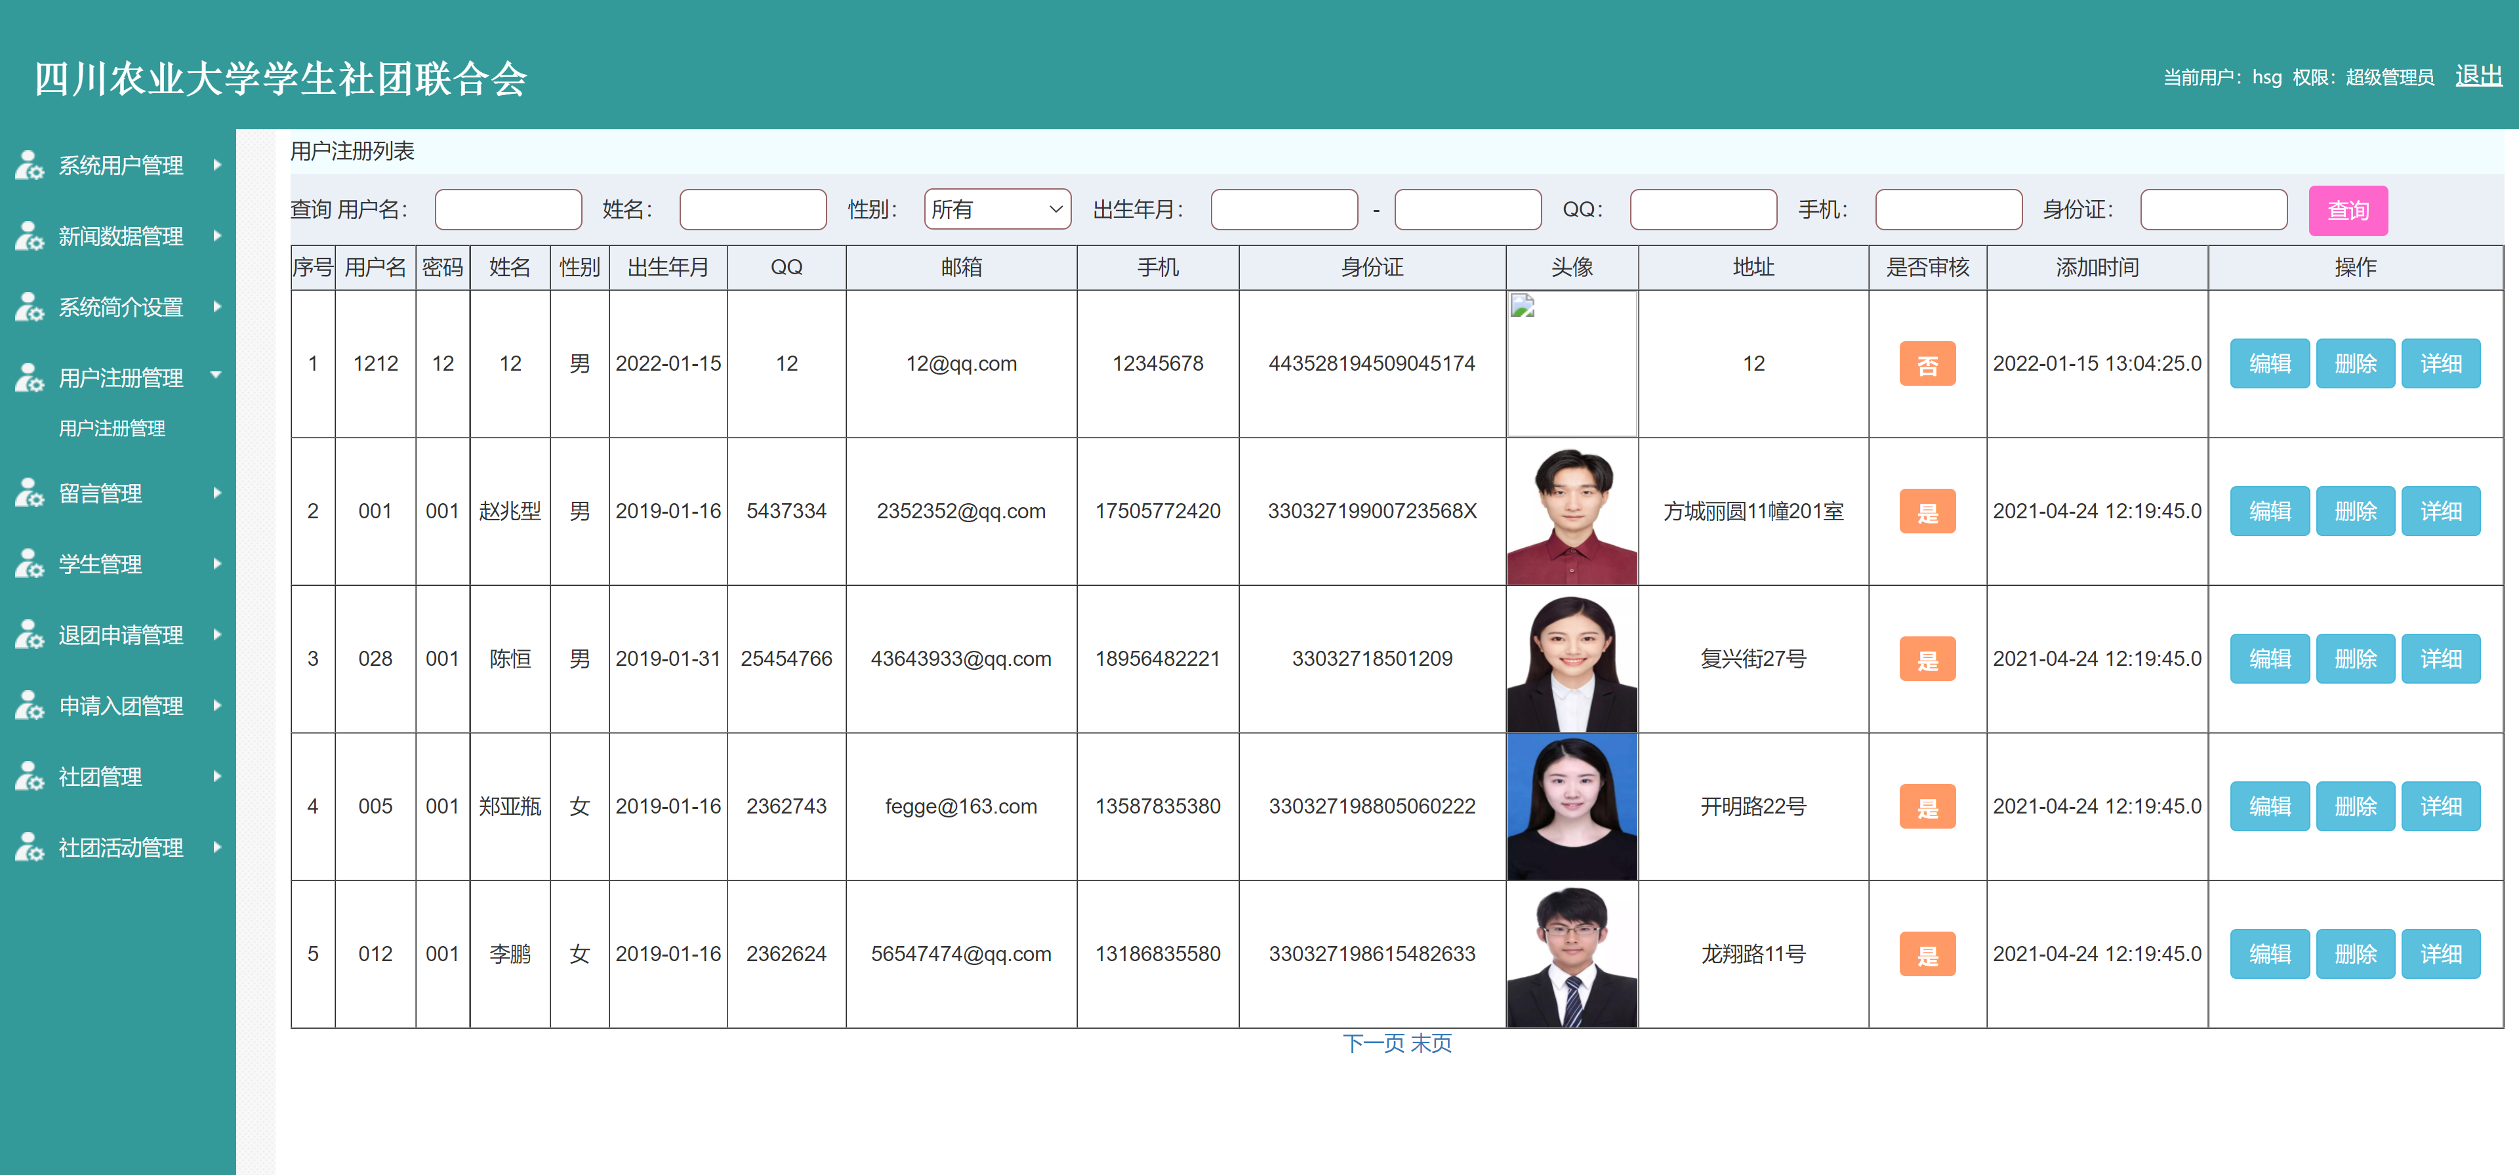Expand the 申请入团管理 menu arrow

(217, 705)
